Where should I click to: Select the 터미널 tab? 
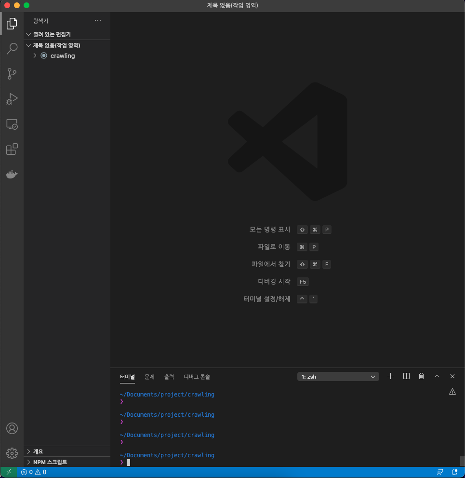[127, 377]
